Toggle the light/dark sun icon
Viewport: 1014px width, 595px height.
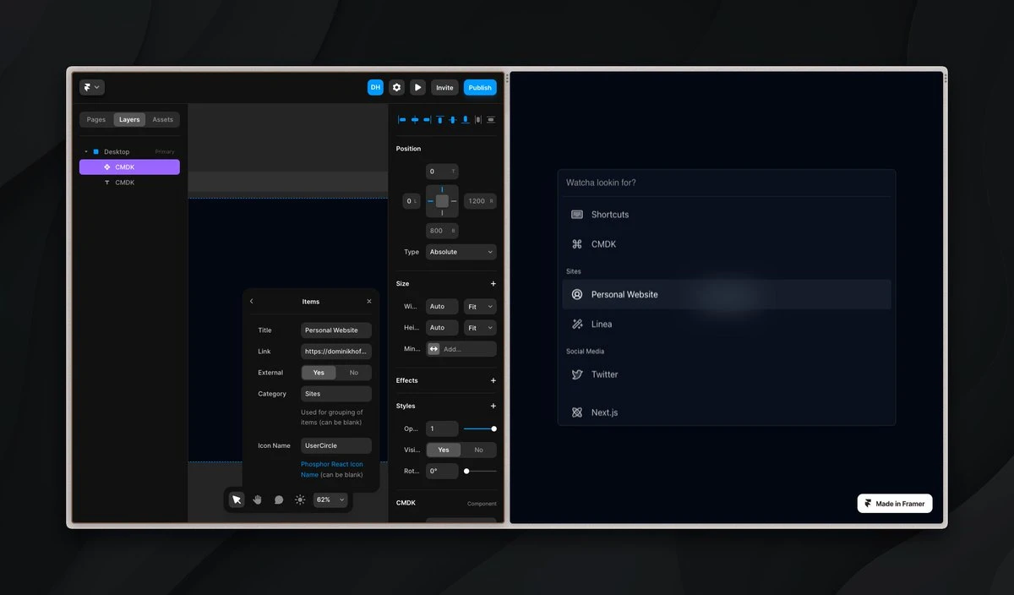click(x=300, y=499)
